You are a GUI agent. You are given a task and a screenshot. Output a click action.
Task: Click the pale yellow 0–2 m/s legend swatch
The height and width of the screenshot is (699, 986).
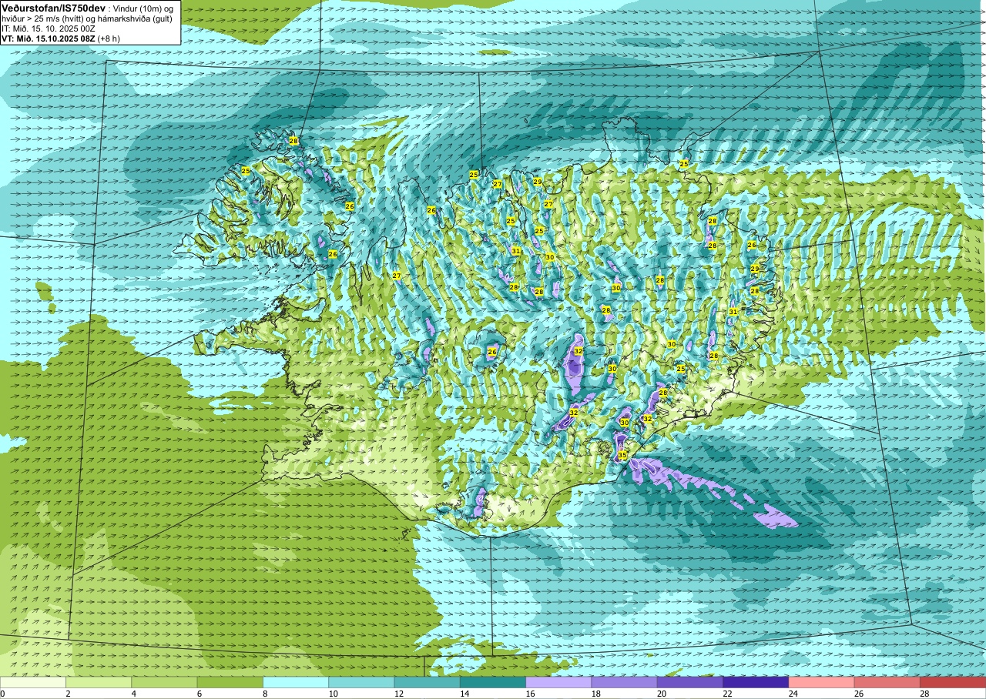(33, 682)
